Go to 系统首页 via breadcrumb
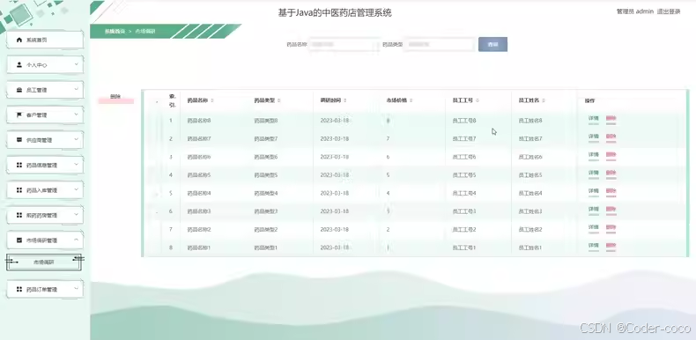 point(115,32)
